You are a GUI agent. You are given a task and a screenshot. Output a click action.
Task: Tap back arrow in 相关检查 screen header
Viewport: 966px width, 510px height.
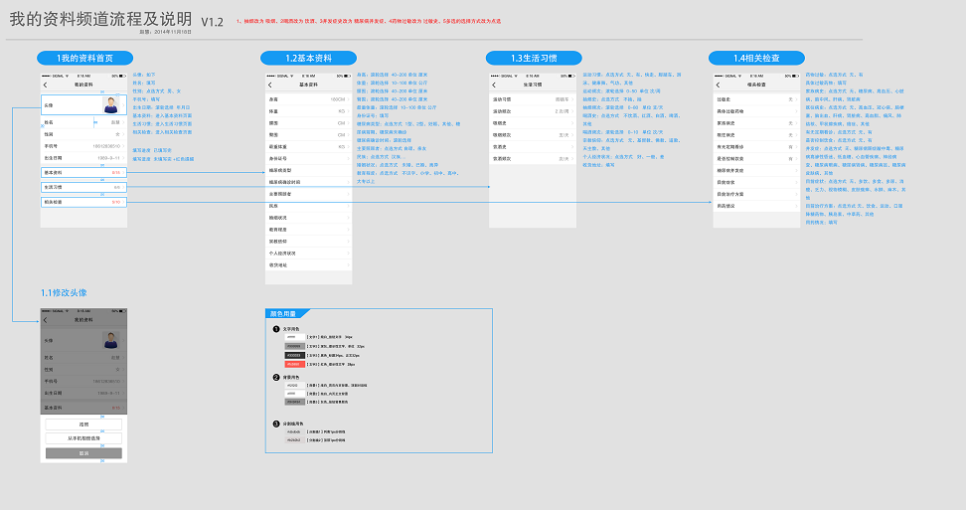(x=721, y=85)
